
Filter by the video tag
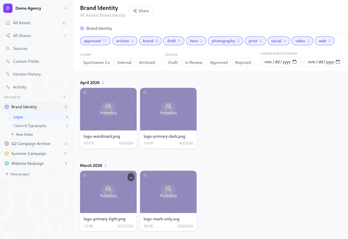coord(302,41)
